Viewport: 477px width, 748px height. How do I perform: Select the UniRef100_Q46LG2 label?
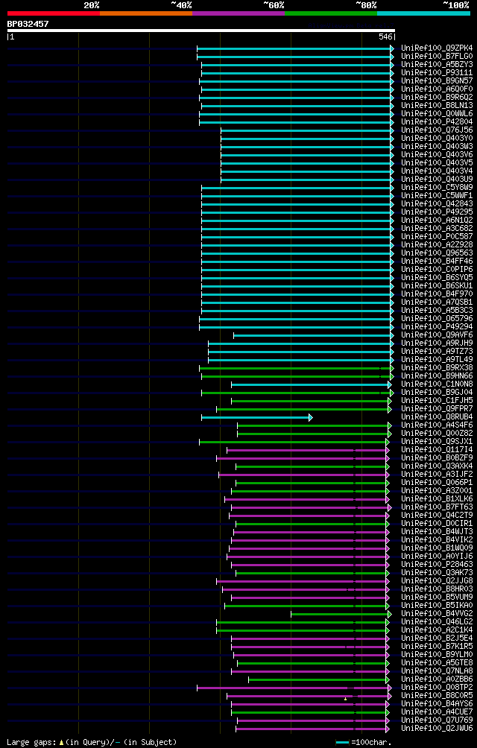[x=437, y=621]
